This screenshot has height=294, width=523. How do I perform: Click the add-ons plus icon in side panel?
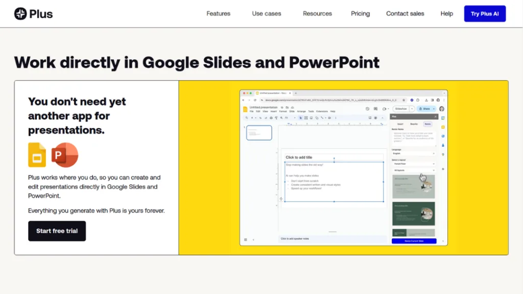click(443, 169)
